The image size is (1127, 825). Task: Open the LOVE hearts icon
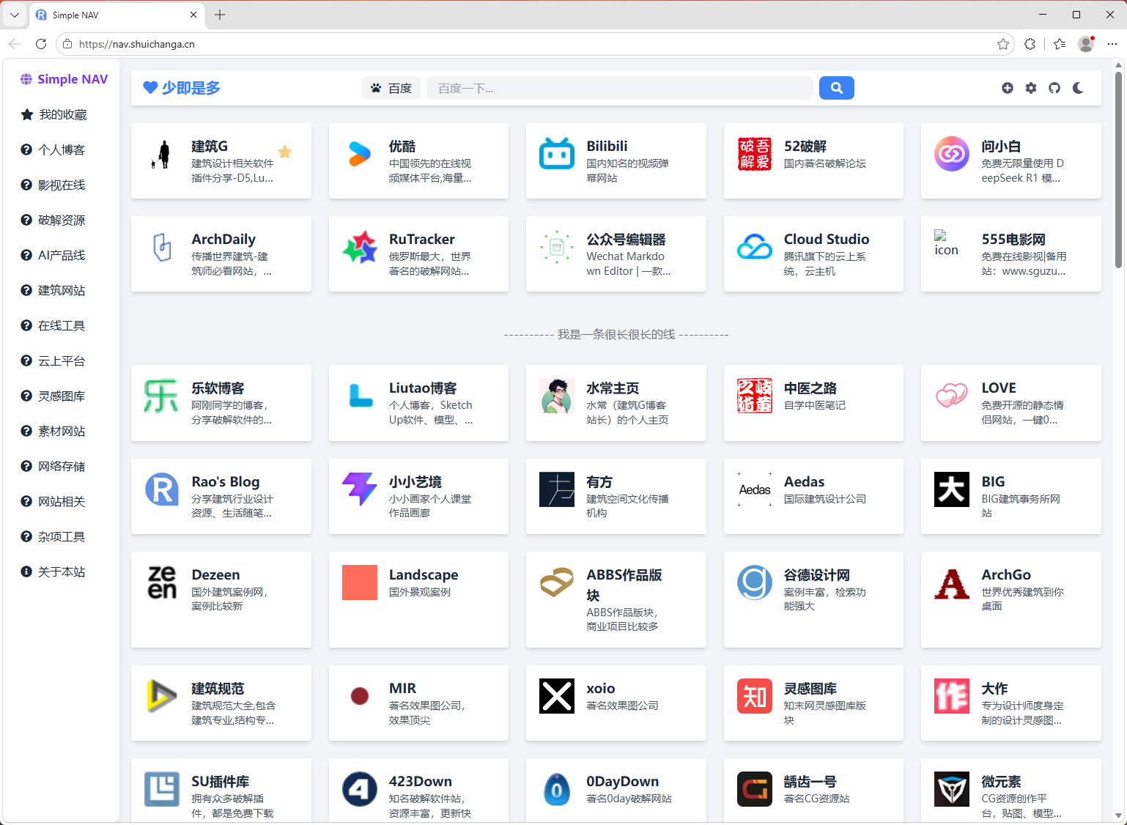pyautogui.click(x=952, y=396)
